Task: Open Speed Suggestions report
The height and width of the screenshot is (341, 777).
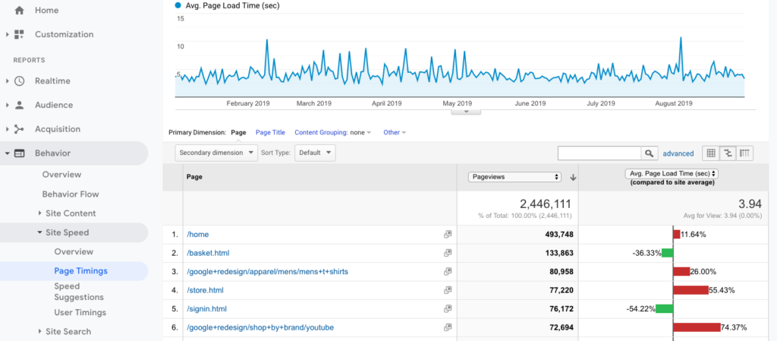Action: pos(79,292)
